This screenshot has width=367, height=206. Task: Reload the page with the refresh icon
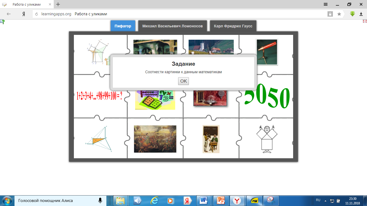[37, 14]
